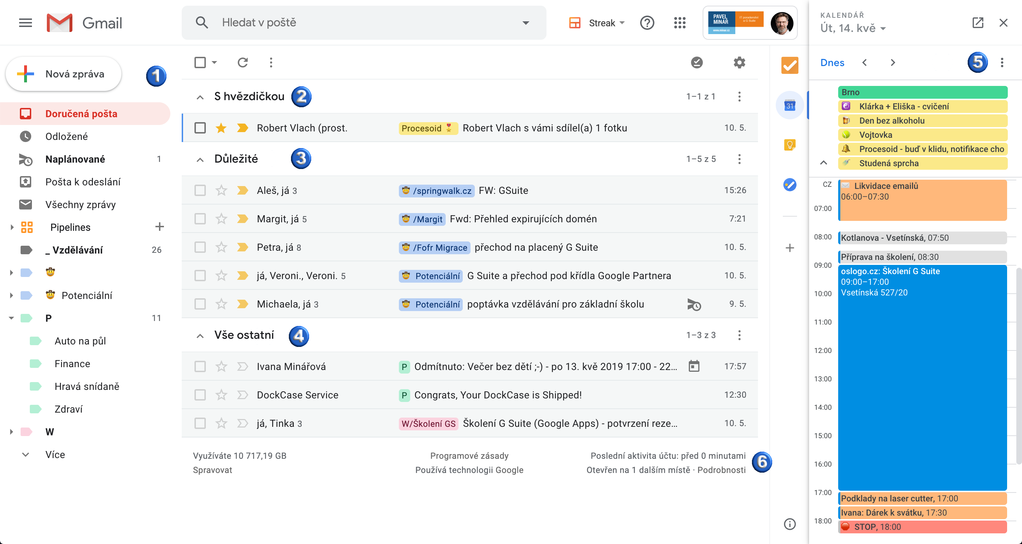Click the search magnifier icon
The image size is (1022, 544).
point(202,23)
